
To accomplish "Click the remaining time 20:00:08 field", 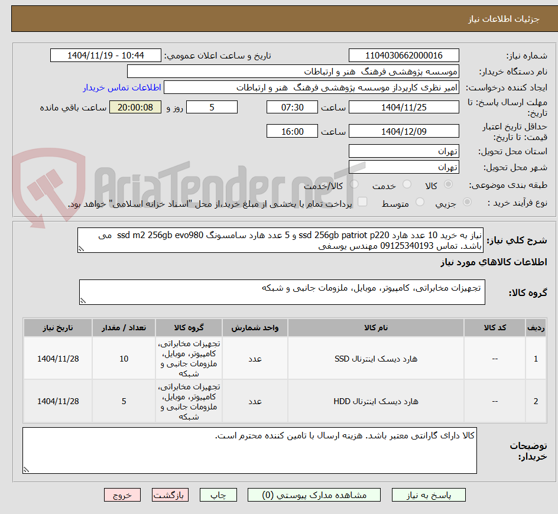I will [135, 107].
